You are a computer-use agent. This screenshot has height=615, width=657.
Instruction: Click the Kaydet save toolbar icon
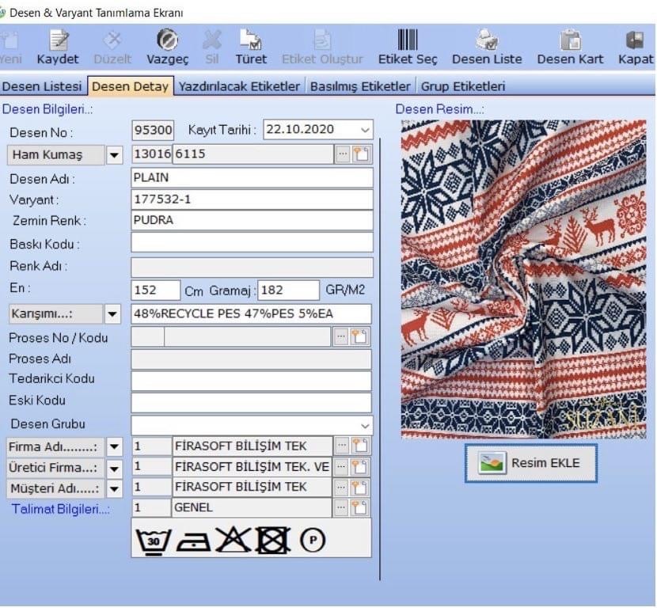coord(58,40)
